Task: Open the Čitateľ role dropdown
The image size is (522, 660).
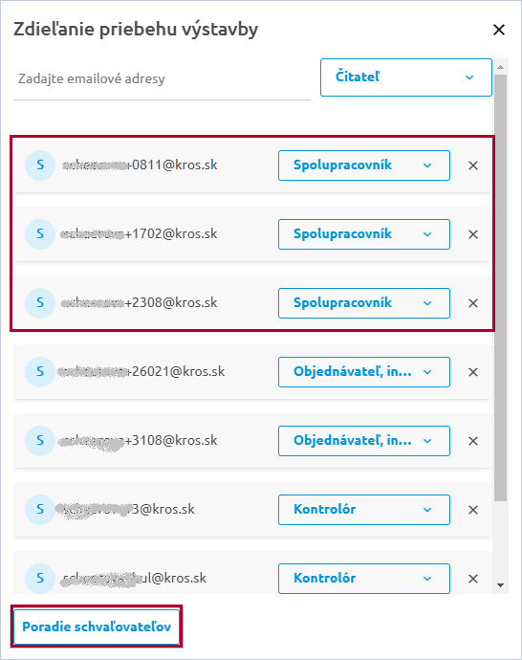Action: point(406,77)
